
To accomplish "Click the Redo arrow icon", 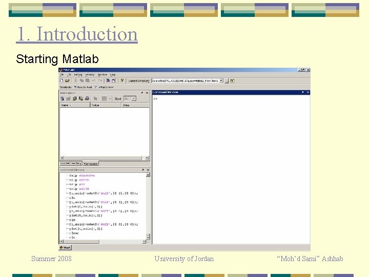I will (100, 81).
